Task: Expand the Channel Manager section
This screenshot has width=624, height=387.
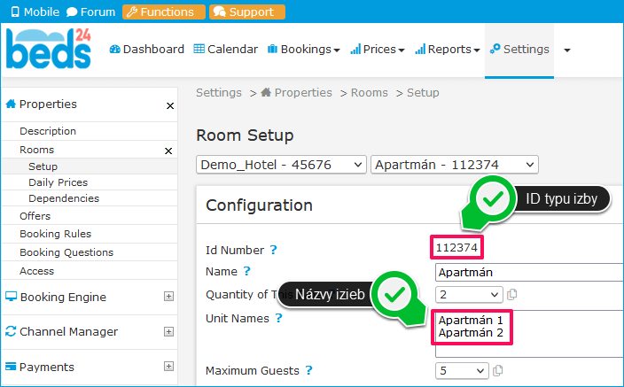Action: click(x=168, y=332)
